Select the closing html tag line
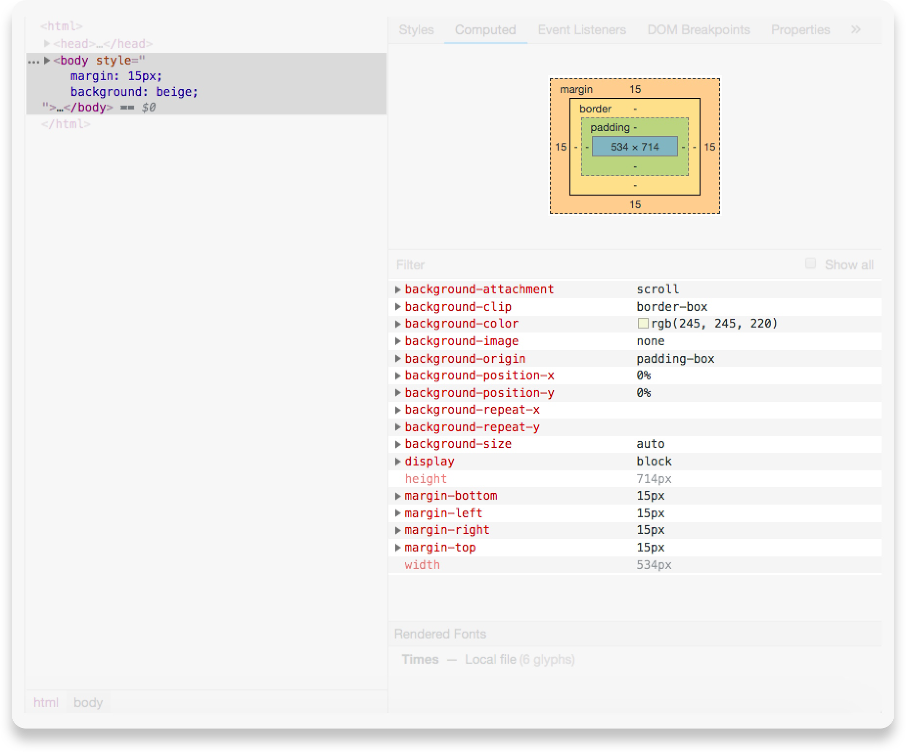The width and height of the screenshot is (906, 752). click(x=66, y=124)
